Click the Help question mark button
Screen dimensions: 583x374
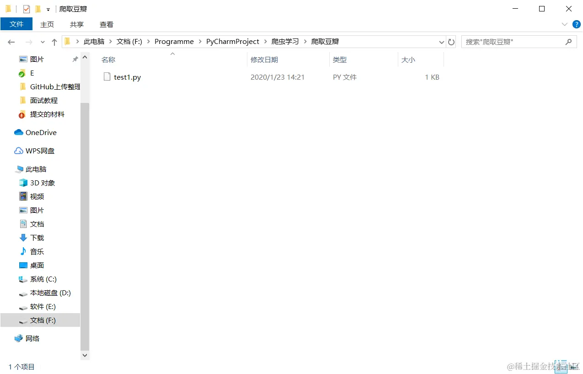[x=576, y=24]
